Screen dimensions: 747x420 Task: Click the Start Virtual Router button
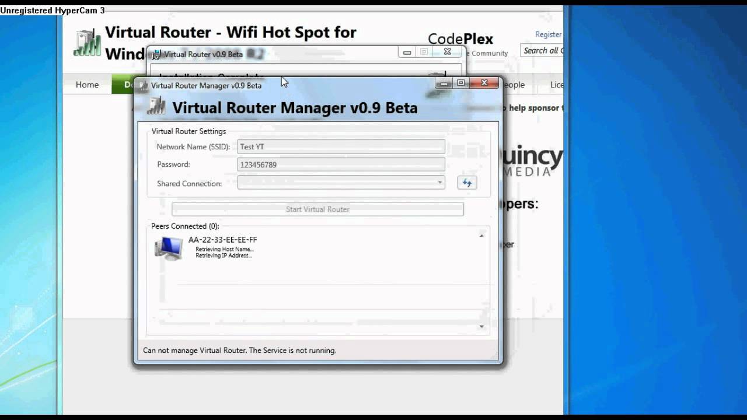(317, 209)
